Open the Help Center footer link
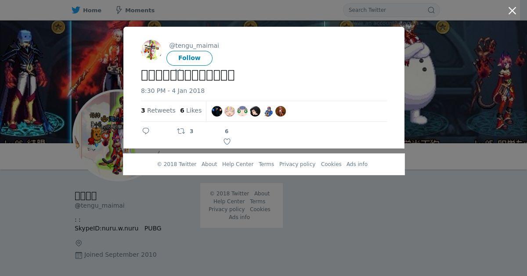The image size is (527, 276). coord(238,164)
